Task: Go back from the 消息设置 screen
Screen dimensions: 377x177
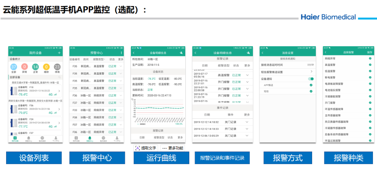Action: click(x=262, y=53)
